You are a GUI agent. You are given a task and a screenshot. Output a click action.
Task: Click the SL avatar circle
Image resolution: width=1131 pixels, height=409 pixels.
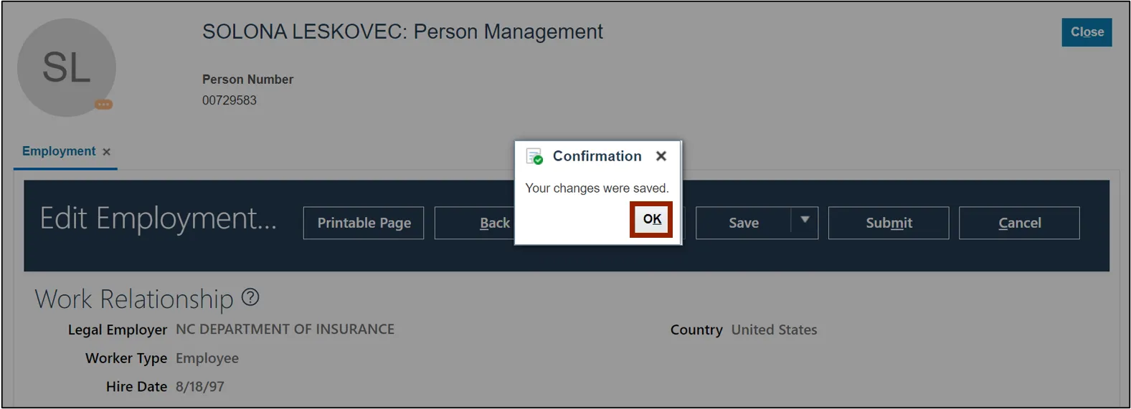tap(66, 67)
